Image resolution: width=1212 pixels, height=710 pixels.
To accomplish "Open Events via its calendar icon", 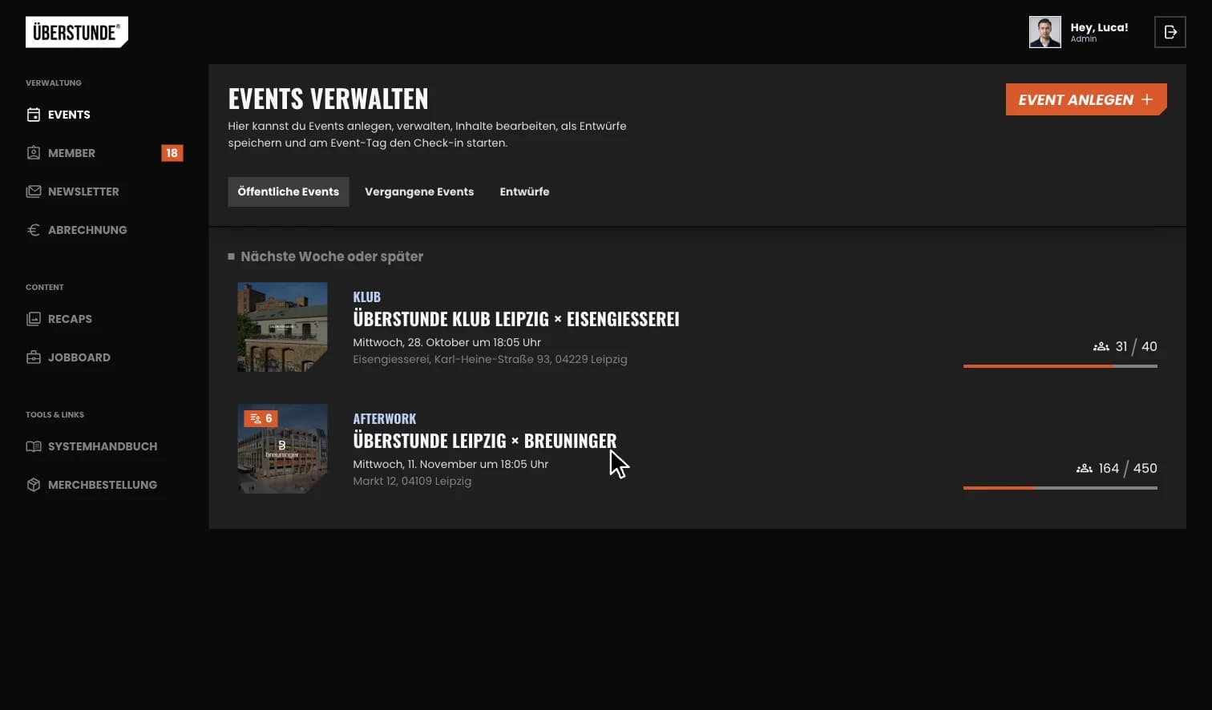I will 34,115.
